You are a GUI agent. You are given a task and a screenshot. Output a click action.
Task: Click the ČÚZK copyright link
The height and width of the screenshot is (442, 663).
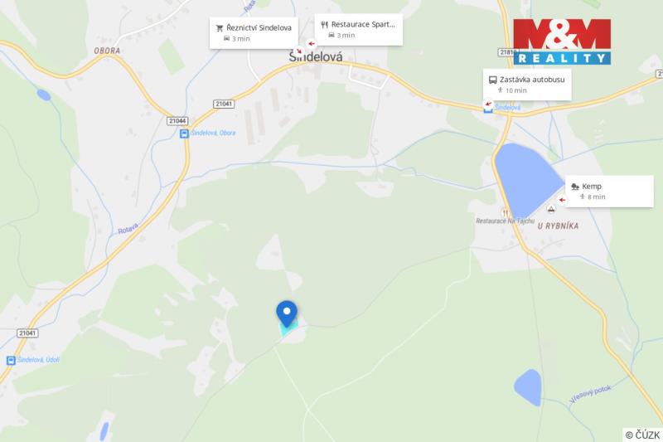642,435
